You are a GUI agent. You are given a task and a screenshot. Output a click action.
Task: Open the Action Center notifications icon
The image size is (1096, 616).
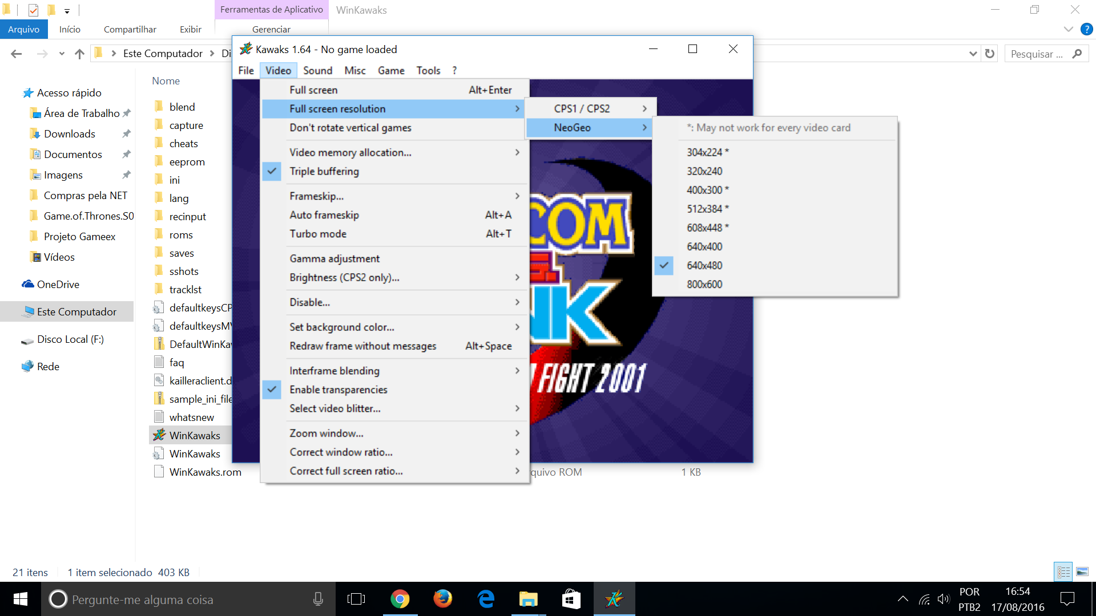[x=1067, y=599]
